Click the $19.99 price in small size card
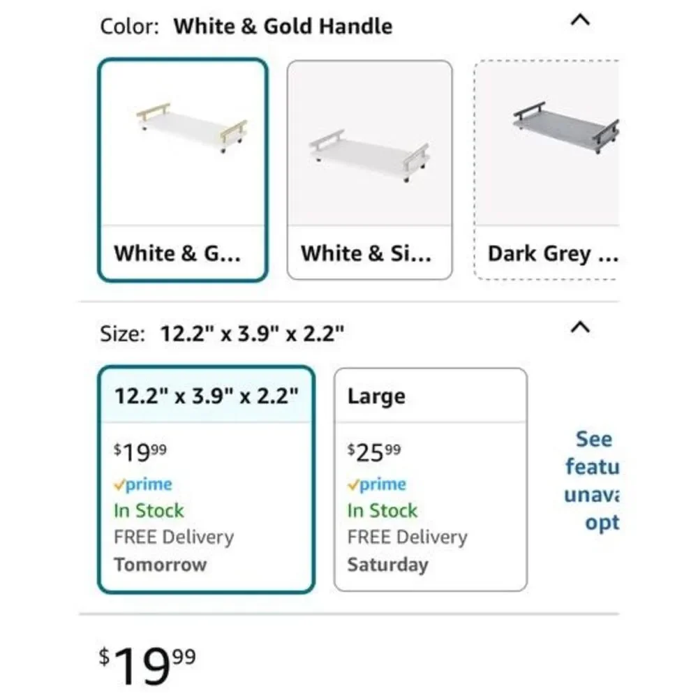 pos(140,453)
